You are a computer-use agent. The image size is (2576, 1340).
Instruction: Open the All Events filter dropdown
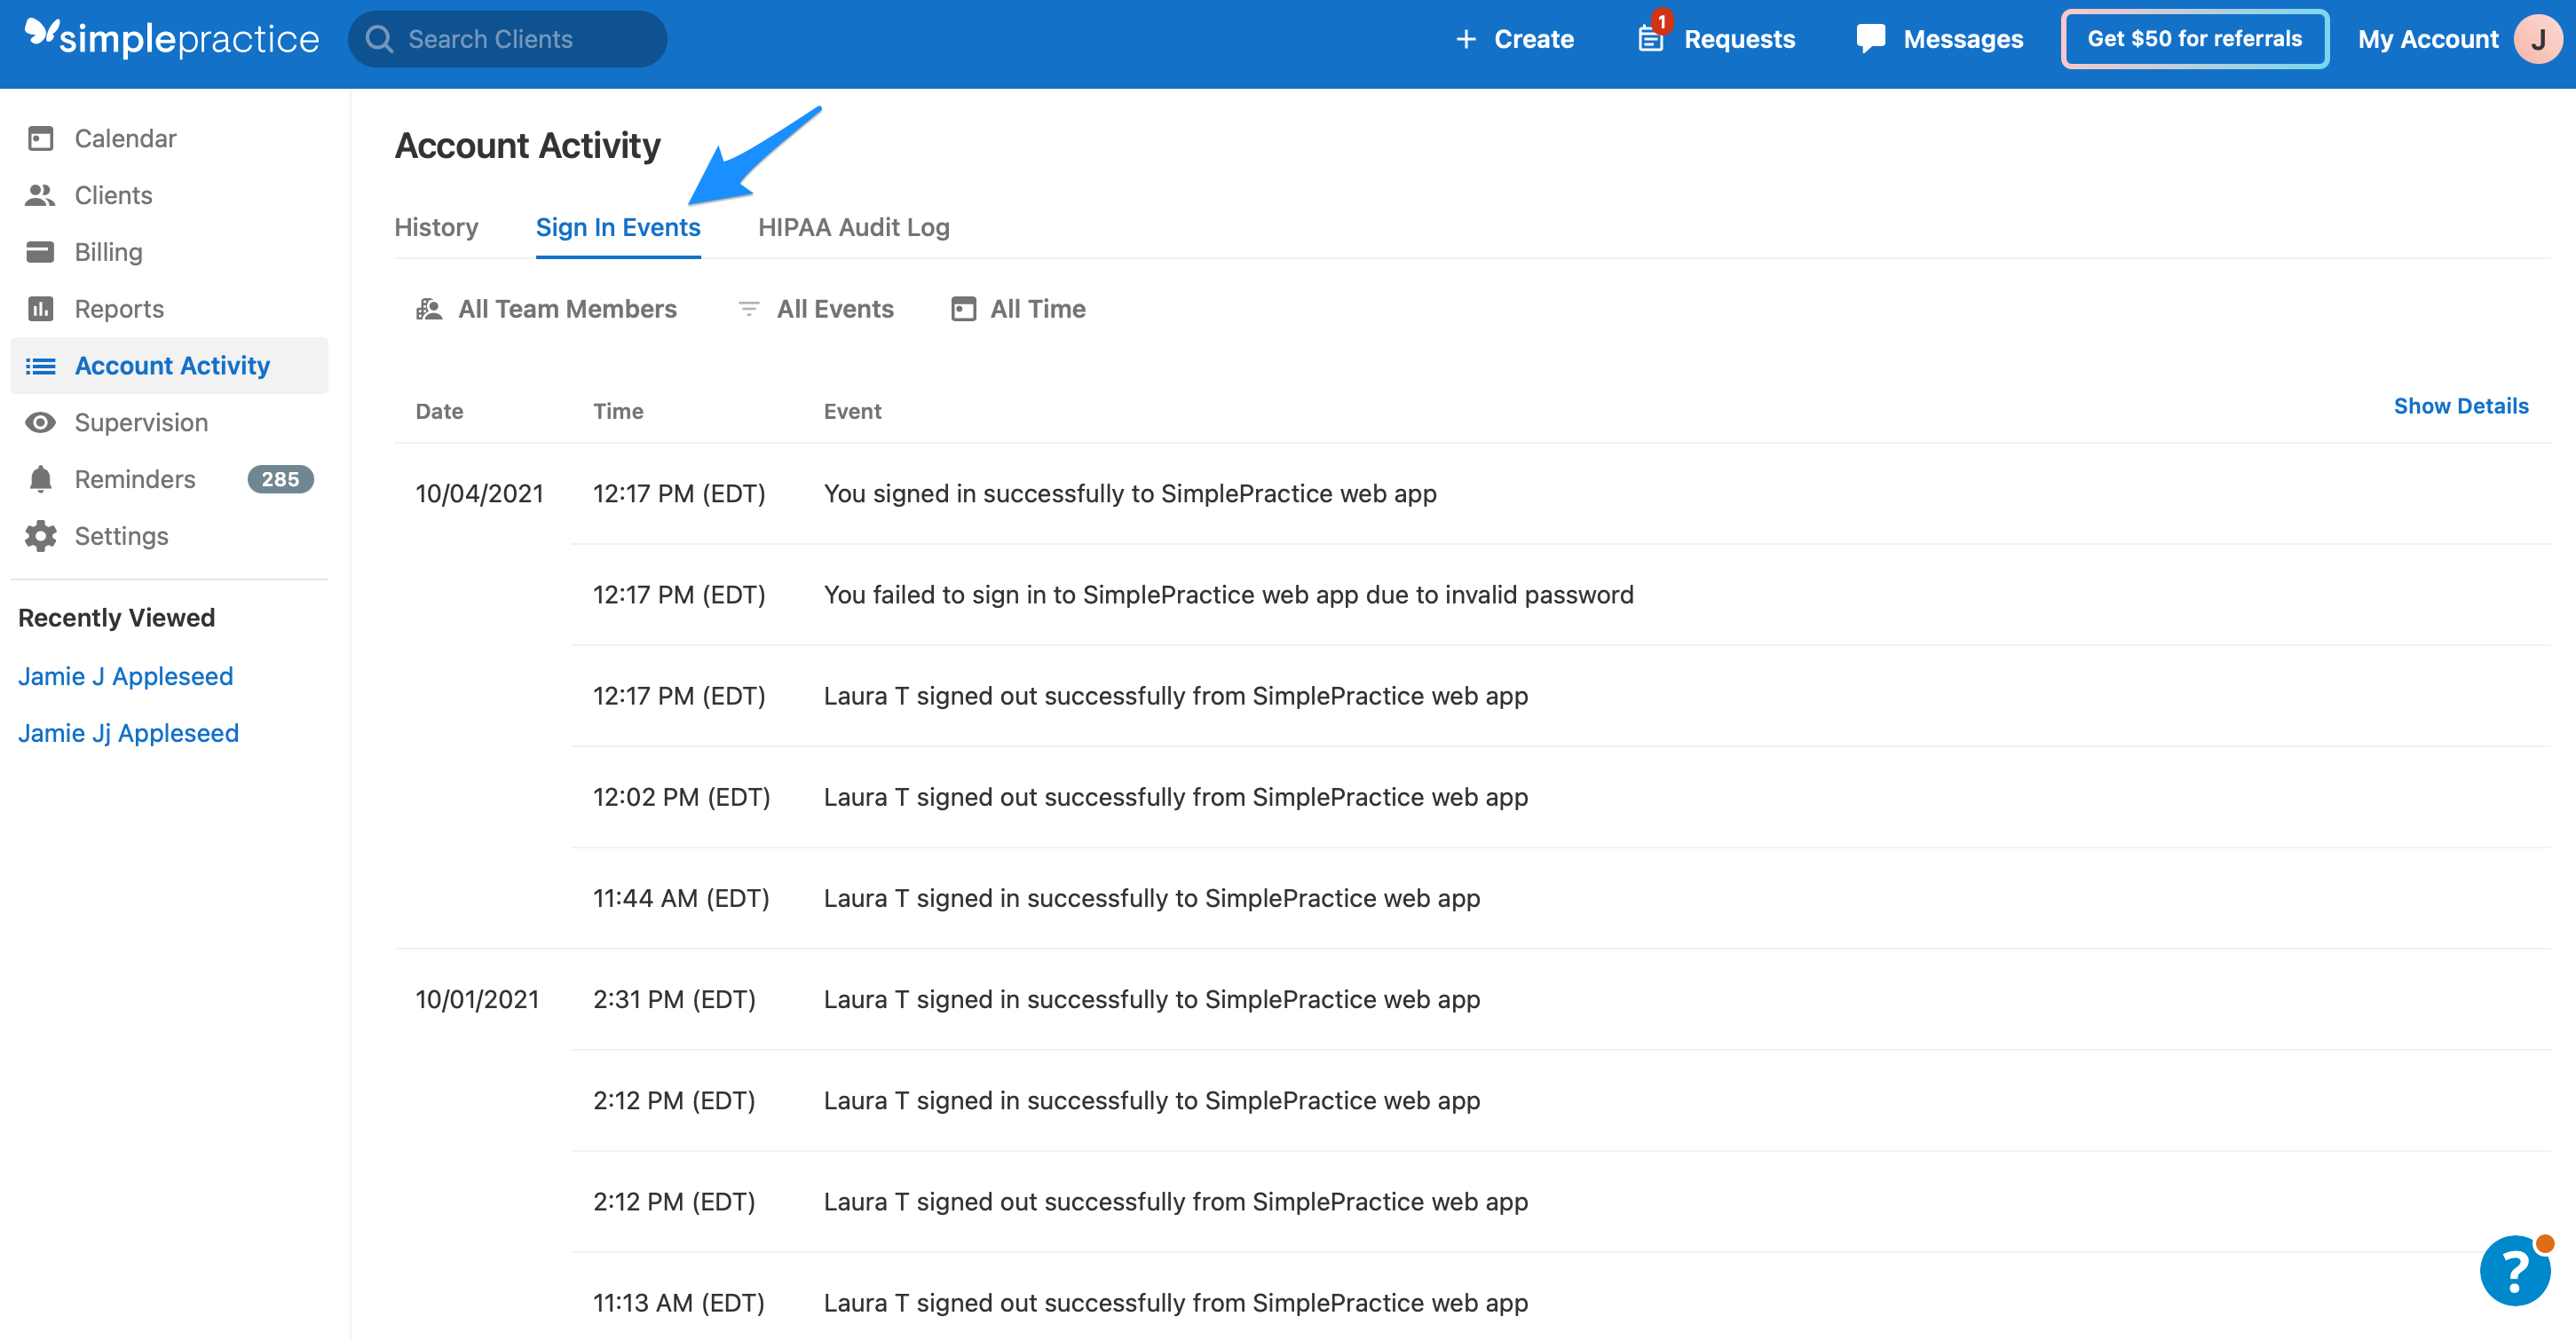click(815, 309)
